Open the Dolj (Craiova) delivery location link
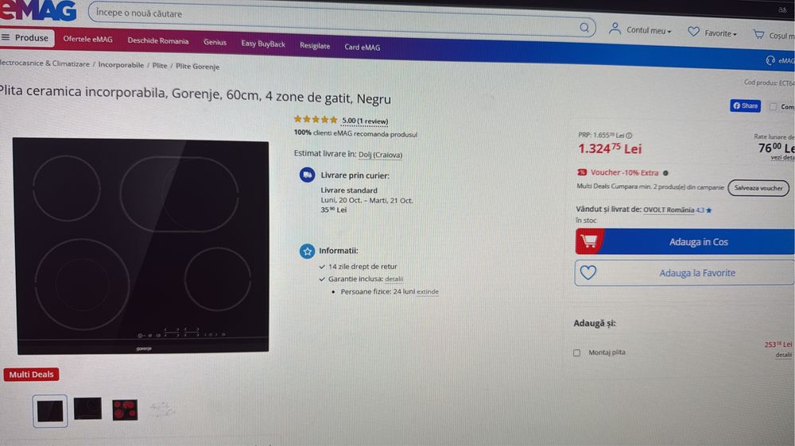The height and width of the screenshot is (446, 795). tap(380, 155)
